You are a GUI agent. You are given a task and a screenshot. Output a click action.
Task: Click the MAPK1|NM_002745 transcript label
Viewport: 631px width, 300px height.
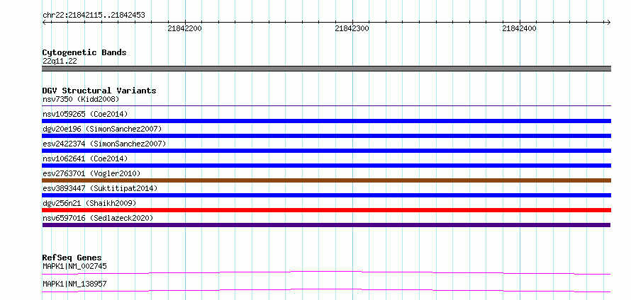[74, 266]
